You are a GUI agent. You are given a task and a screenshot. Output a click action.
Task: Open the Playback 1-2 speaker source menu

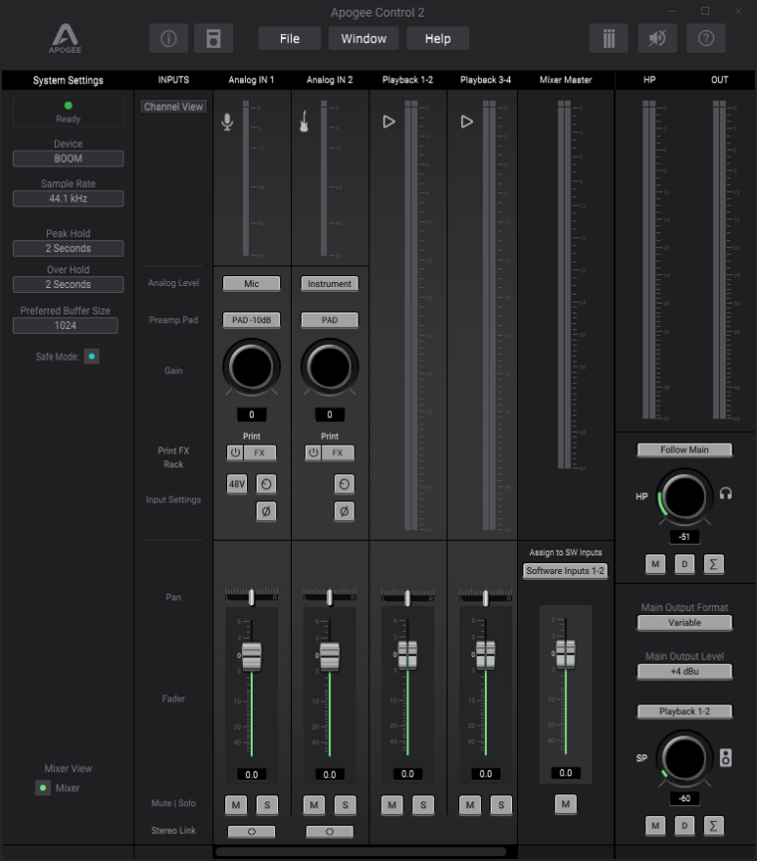coord(685,712)
